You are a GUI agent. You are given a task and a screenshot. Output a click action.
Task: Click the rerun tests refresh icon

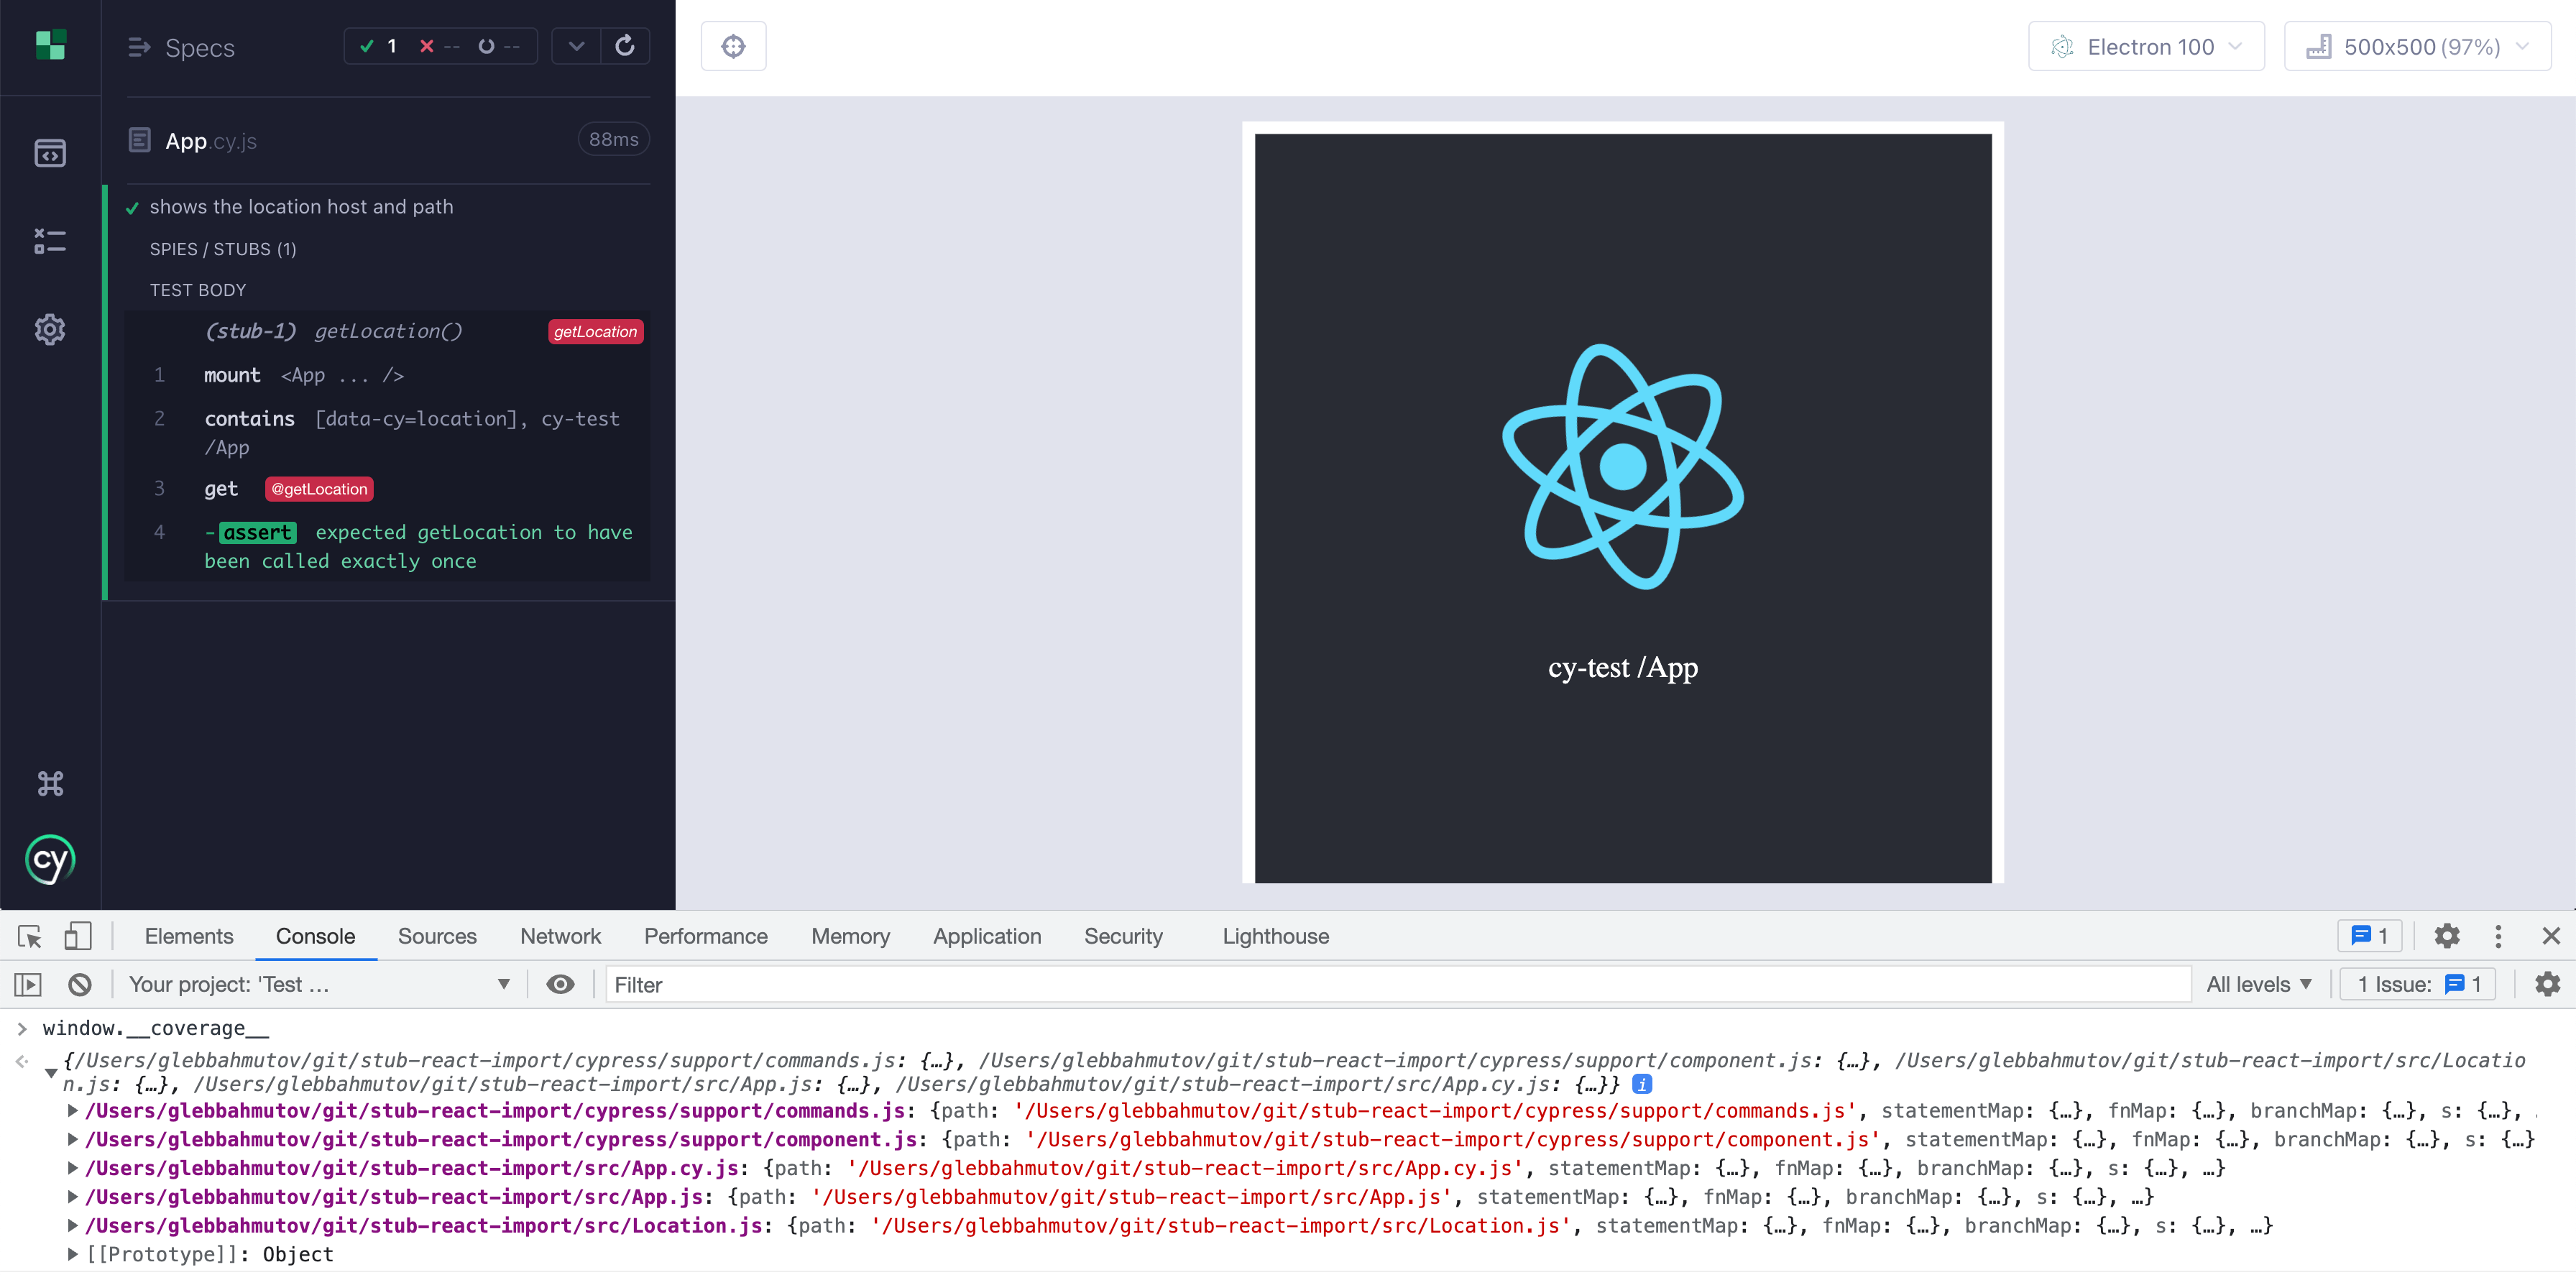tap(625, 46)
